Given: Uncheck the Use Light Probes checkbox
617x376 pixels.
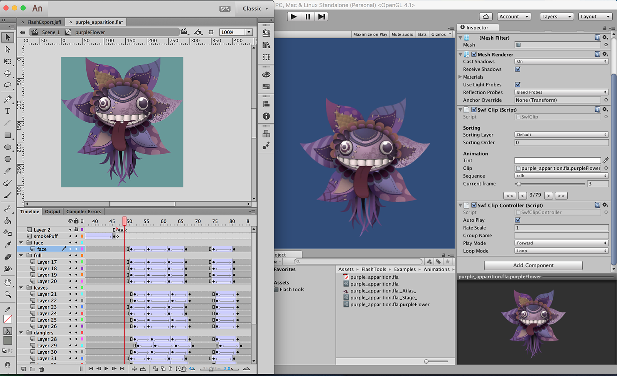Looking at the screenshot, I should click(518, 85).
